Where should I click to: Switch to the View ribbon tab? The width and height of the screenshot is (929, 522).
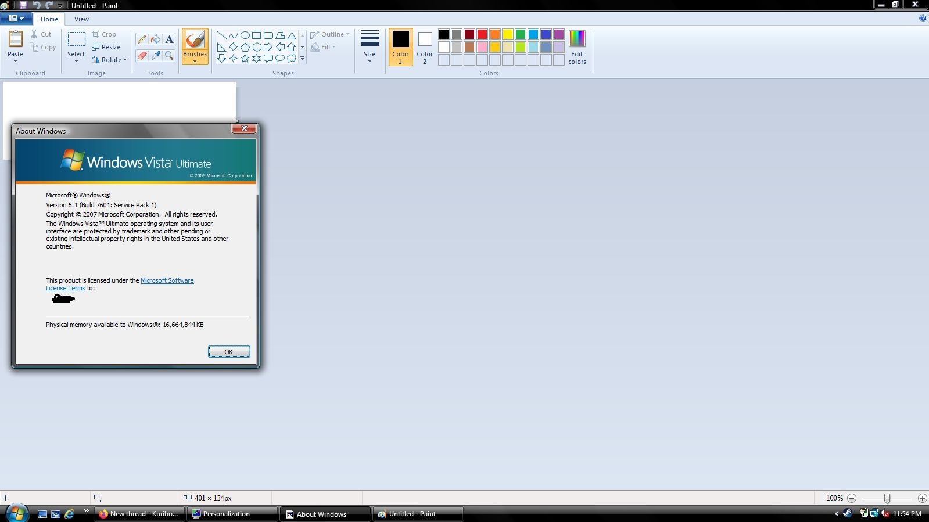click(81, 19)
